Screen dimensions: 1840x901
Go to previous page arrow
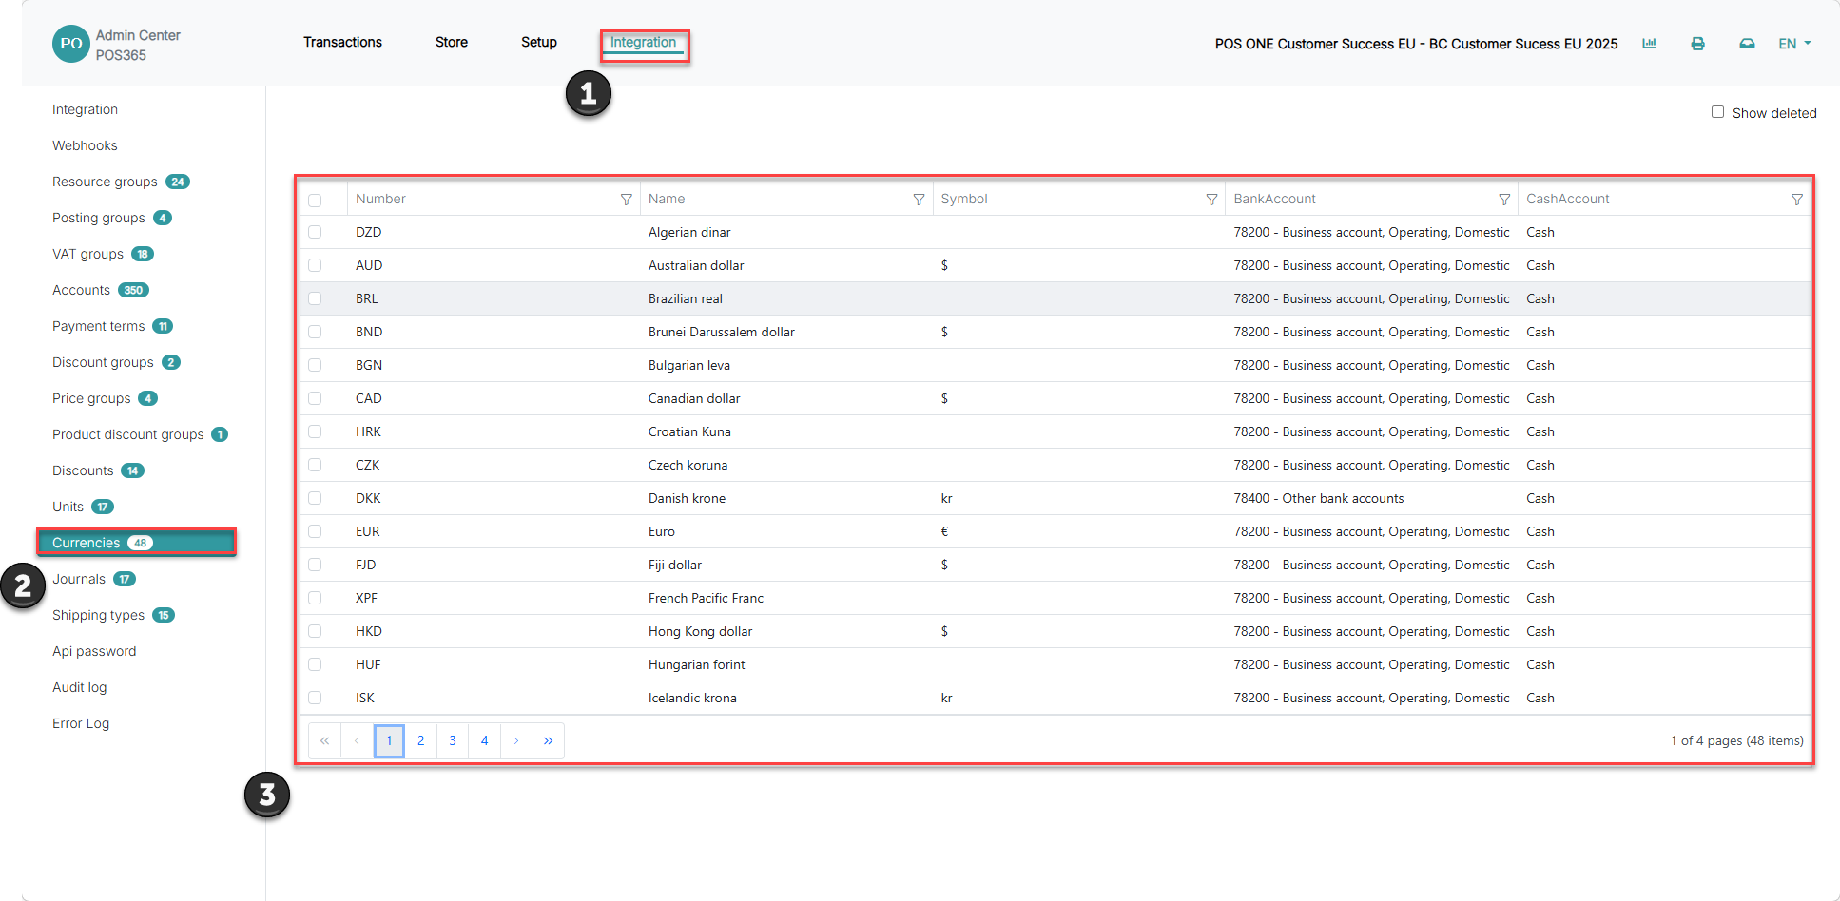point(357,740)
